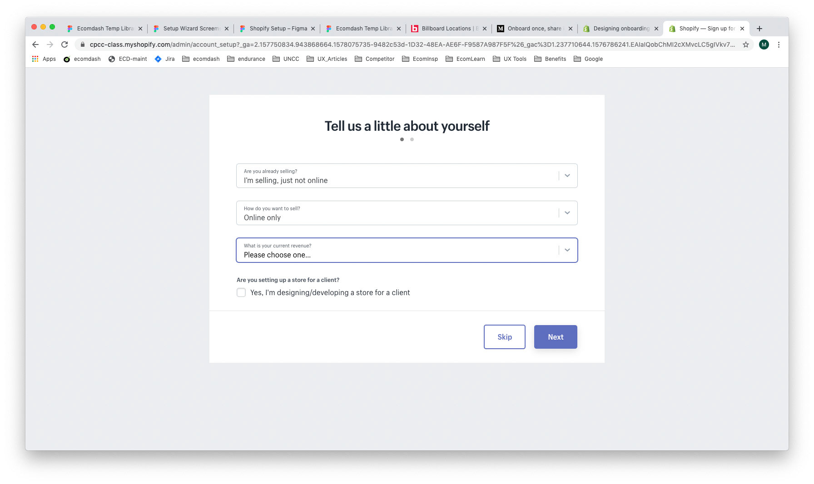This screenshot has width=814, height=484.
Task: Click the browser back arrow
Action: click(35, 44)
